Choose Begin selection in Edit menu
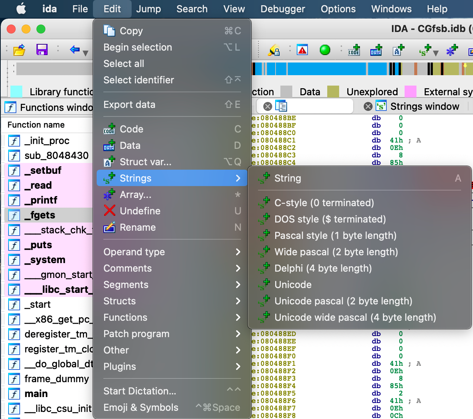473x419 pixels. [x=172, y=47]
